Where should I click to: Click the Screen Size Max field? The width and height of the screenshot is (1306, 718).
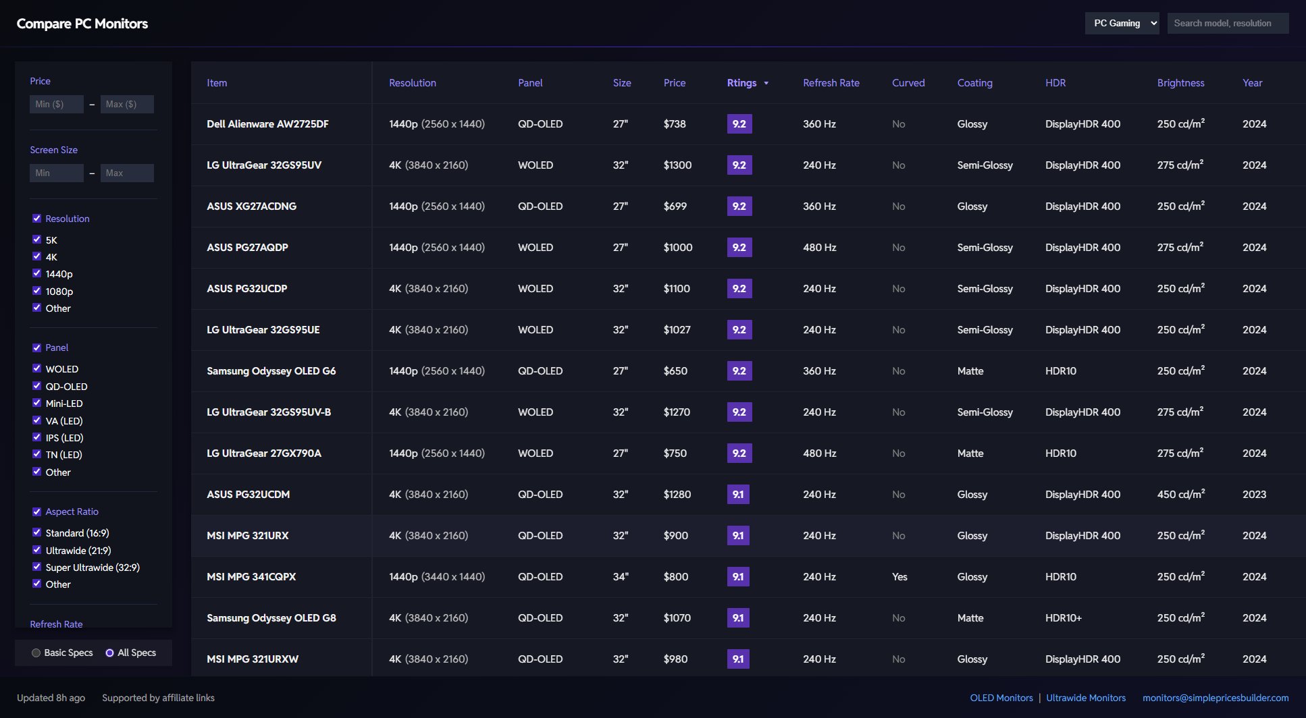pyautogui.click(x=127, y=173)
